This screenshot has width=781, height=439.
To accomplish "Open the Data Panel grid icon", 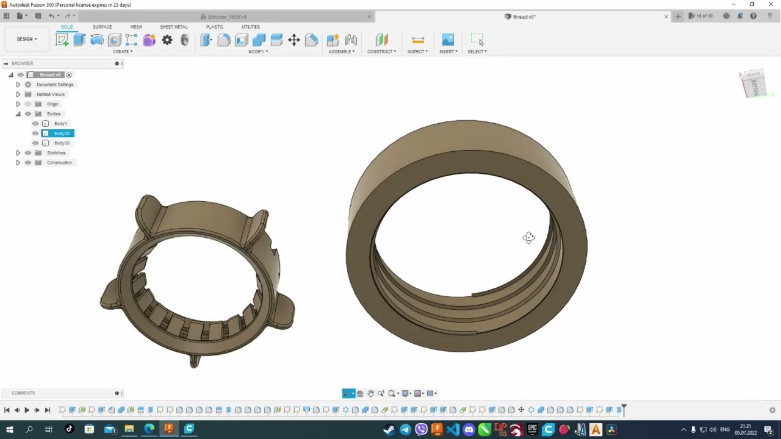I will [7, 16].
